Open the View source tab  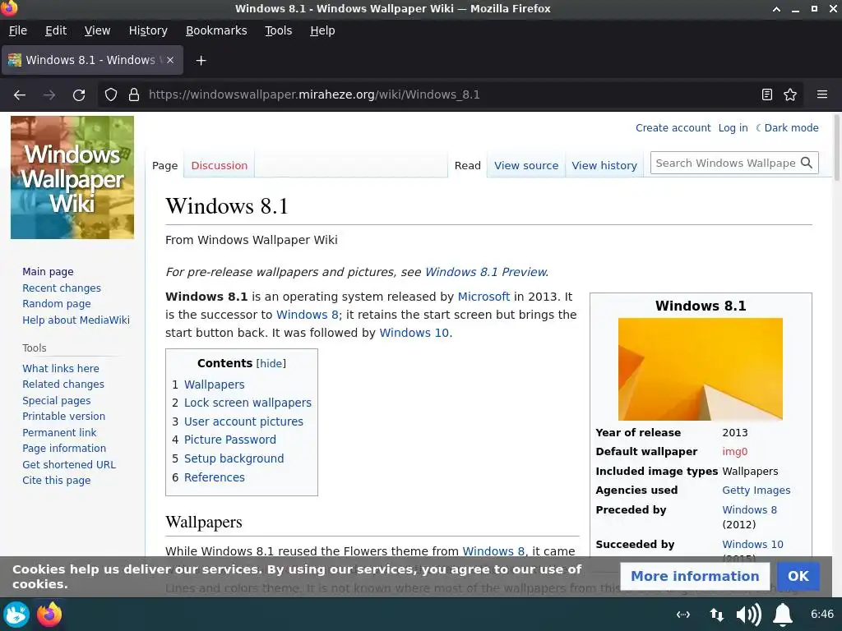click(526, 165)
